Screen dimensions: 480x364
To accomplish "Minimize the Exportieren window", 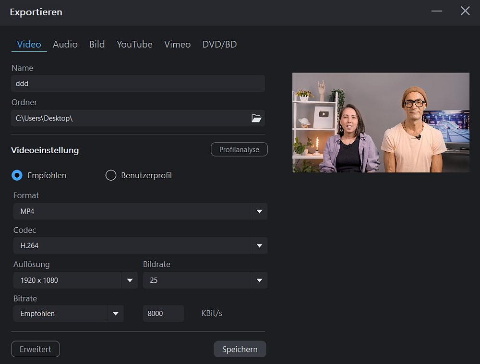I will tap(436, 11).
